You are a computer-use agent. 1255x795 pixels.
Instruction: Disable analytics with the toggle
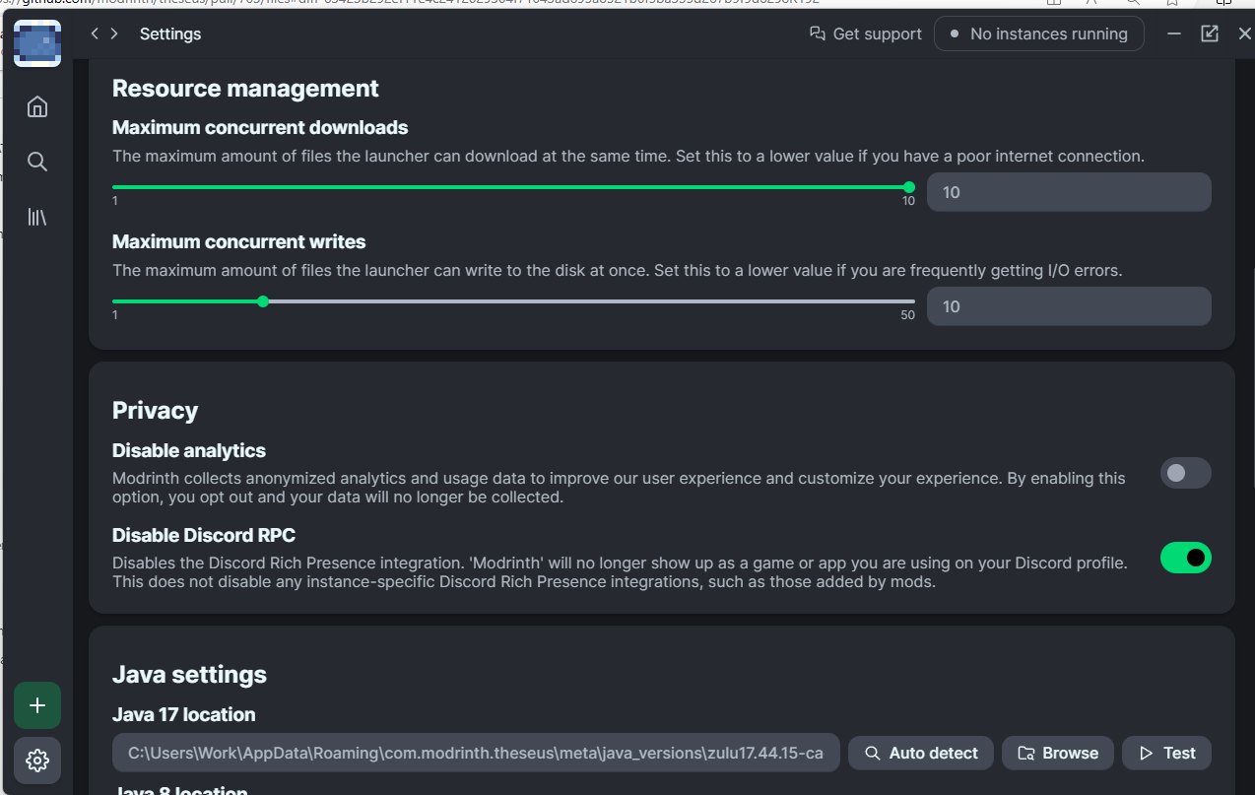click(1184, 473)
